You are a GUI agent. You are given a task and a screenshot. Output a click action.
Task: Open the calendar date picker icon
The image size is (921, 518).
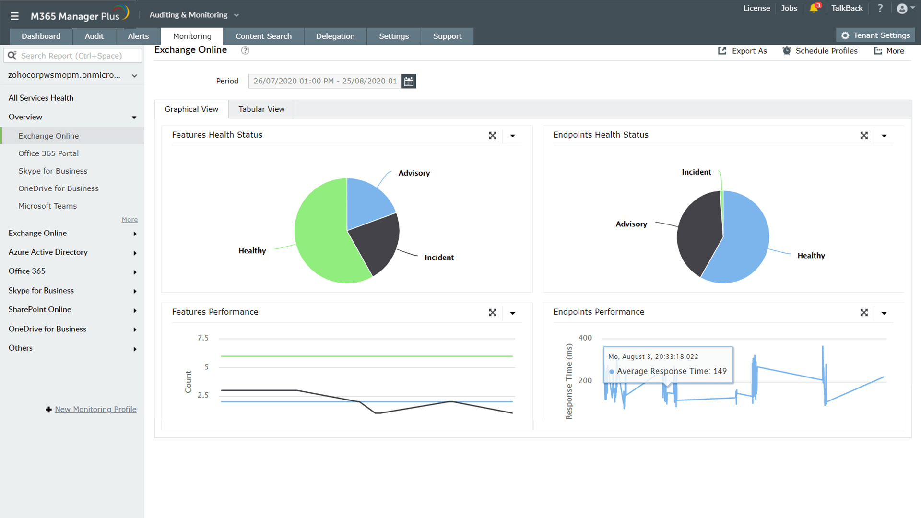pyautogui.click(x=409, y=82)
